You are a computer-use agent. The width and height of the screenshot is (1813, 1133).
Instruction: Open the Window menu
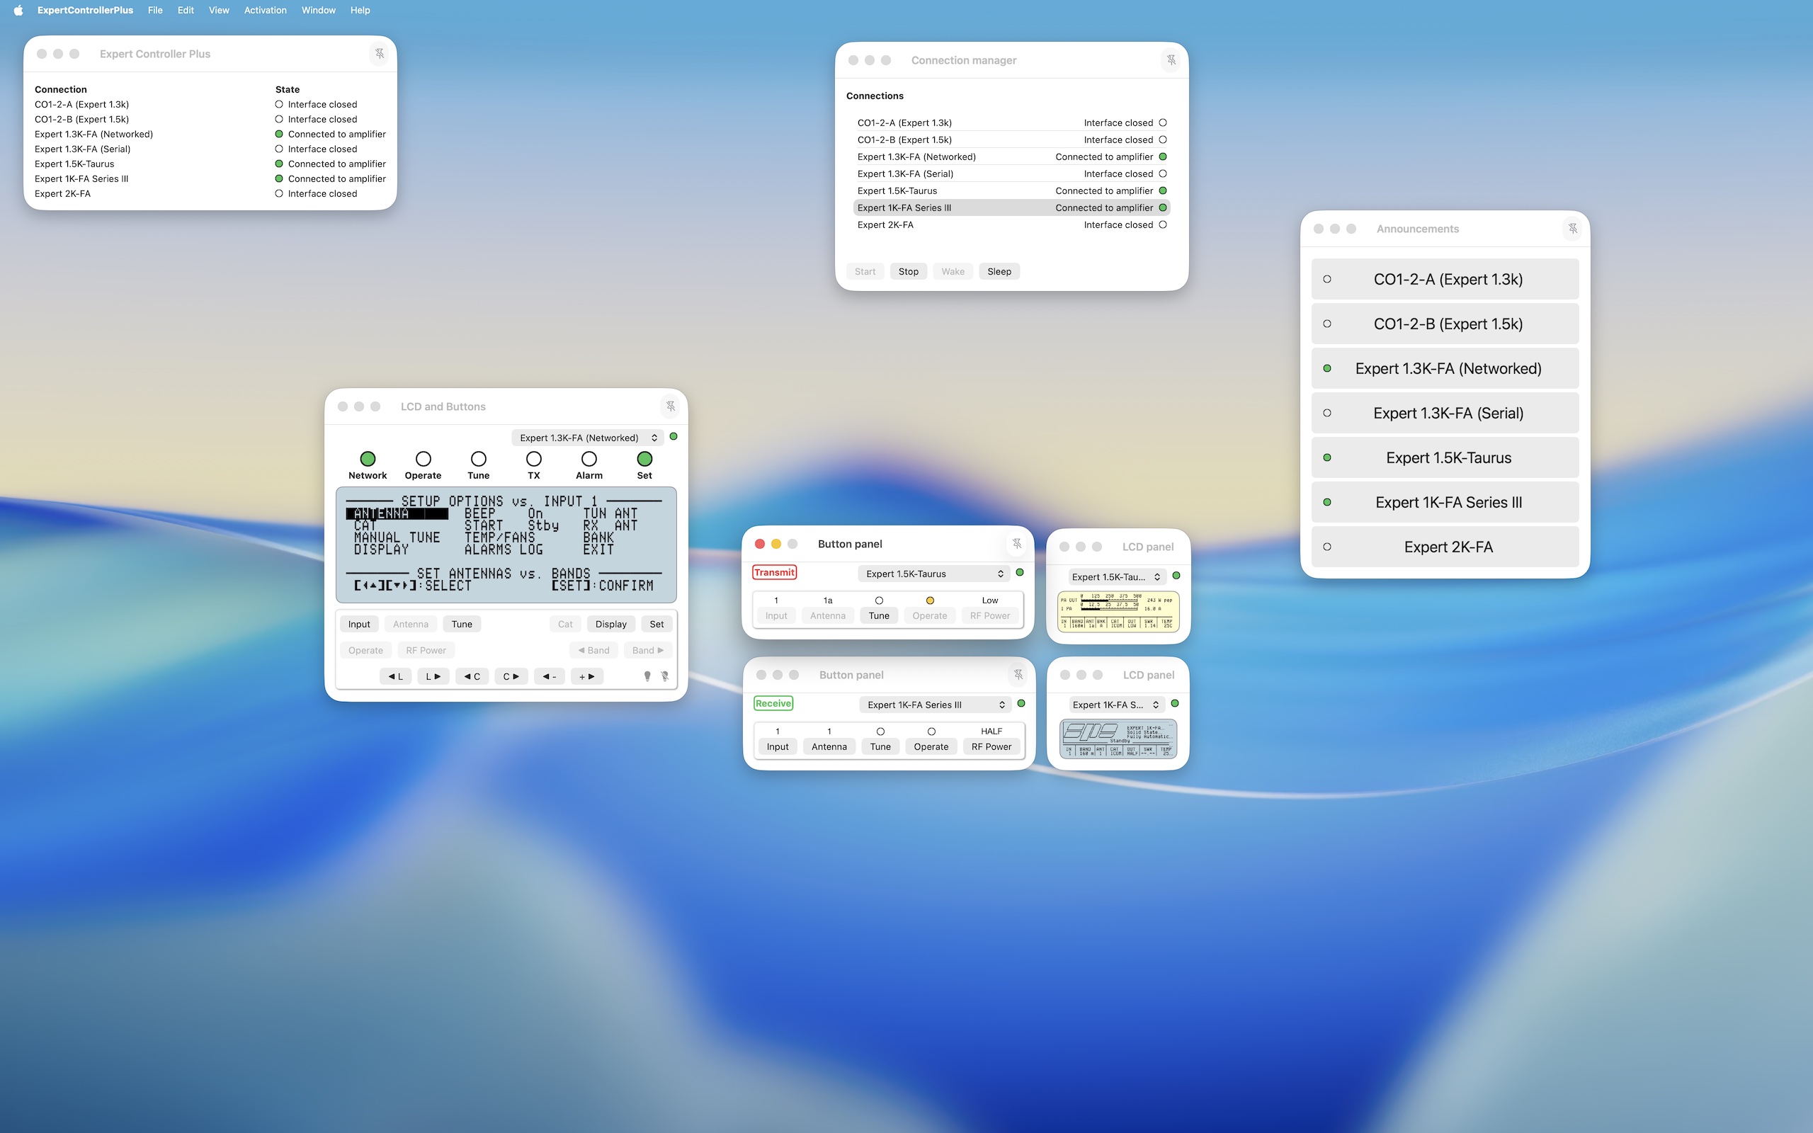(319, 11)
